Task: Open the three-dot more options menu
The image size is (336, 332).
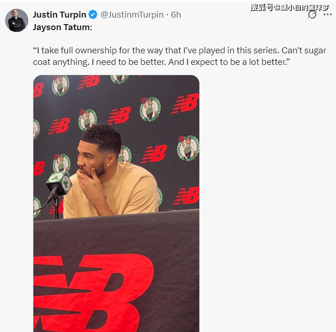Action: (x=328, y=14)
